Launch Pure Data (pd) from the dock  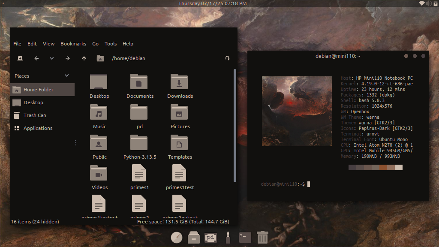click(210, 238)
